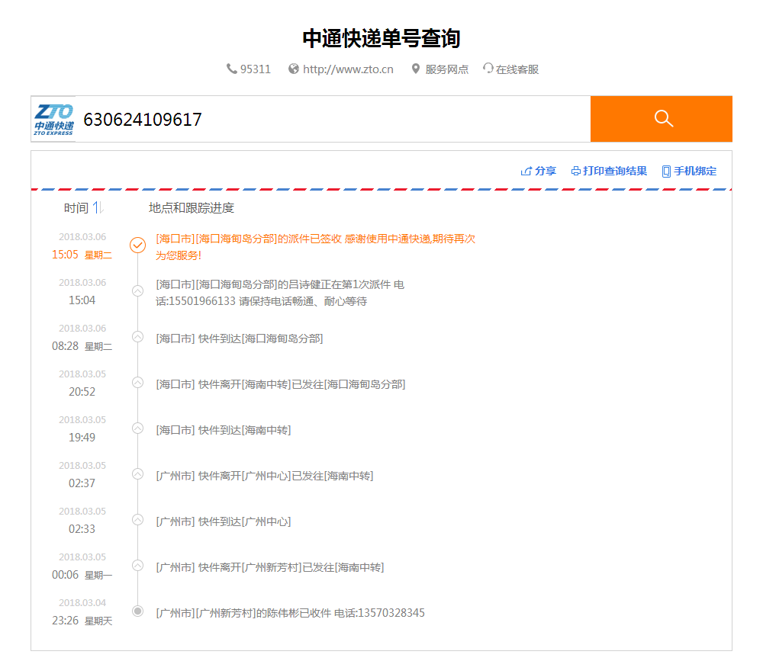Click the ZTO Express logo
Image resolution: width=763 pixels, height=661 pixels.
53,119
